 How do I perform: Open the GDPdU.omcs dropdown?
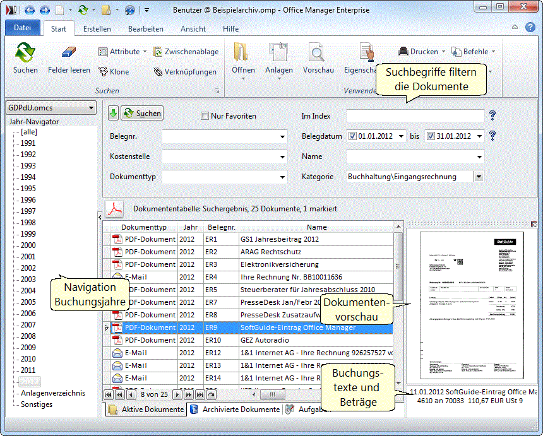pos(91,108)
